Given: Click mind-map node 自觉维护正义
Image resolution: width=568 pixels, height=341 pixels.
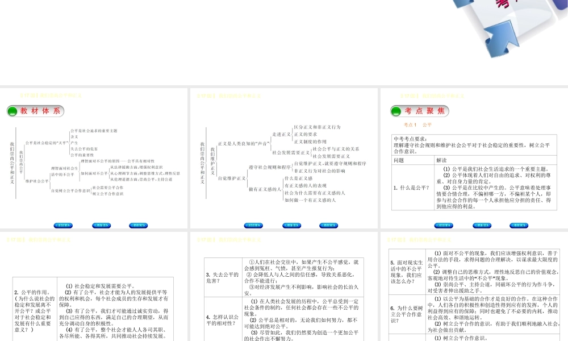Looking at the screenshot, I should [x=232, y=178].
